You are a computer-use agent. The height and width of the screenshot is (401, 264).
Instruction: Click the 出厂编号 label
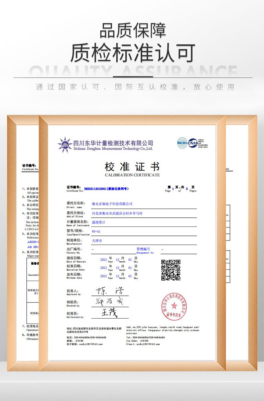coord(74,249)
